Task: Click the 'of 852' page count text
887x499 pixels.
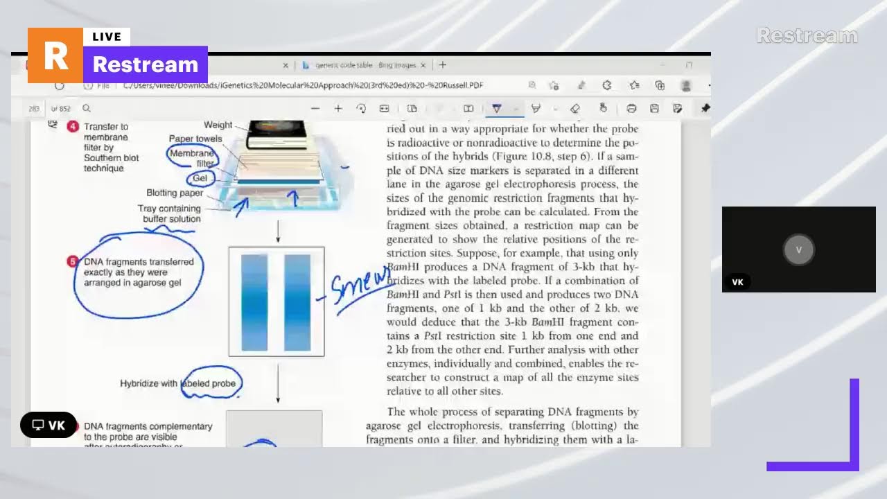Action: (61, 109)
